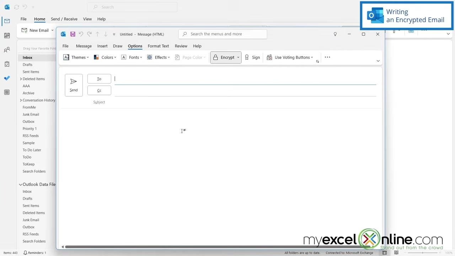The width and height of the screenshot is (455, 256).
Task: Expand Deleted Items folder
Action: tap(21, 79)
